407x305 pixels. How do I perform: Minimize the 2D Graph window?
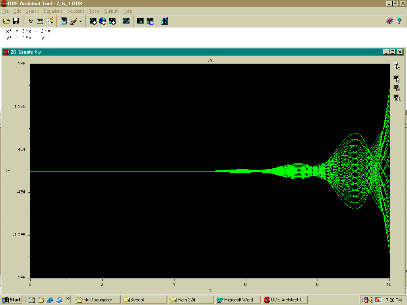(x=386, y=52)
